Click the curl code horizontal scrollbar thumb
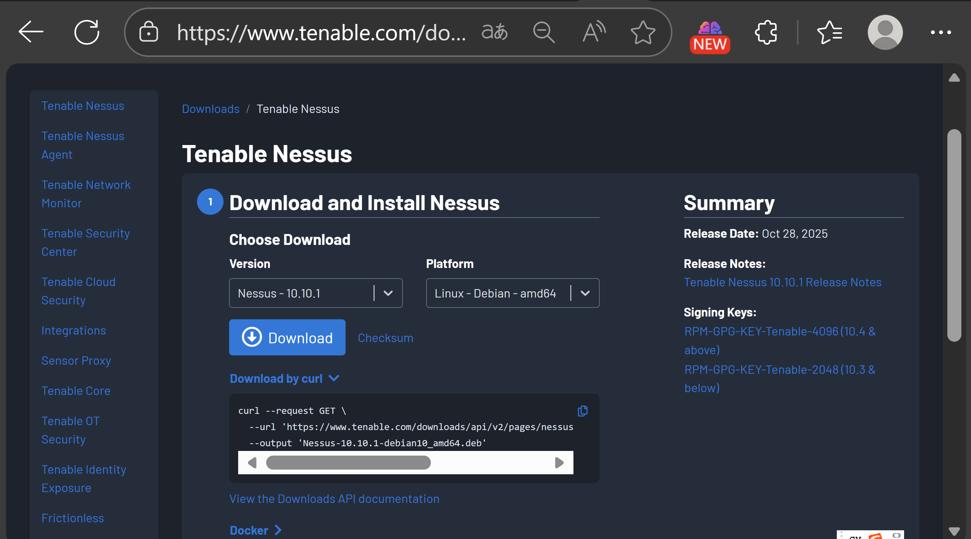 [x=348, y=463]
